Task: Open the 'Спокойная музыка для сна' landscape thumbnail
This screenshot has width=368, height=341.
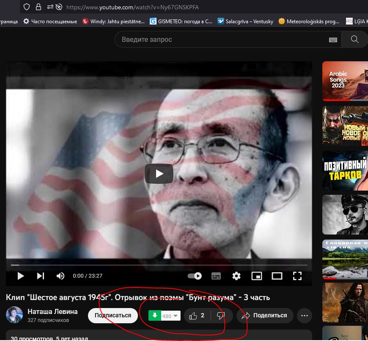Action: pyautogui.click(x=345, y=259)
